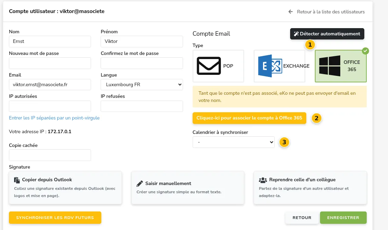The image size is (388, 230).
Task: Click the magic wand icon in Détecter automatiquement
Action: 296,34
